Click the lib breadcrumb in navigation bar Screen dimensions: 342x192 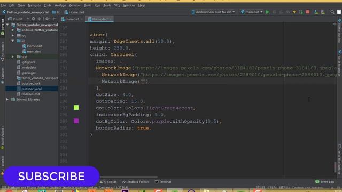tap(56, 12)
